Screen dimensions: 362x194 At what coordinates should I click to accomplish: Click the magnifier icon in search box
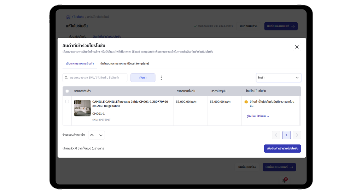(66, 78)
